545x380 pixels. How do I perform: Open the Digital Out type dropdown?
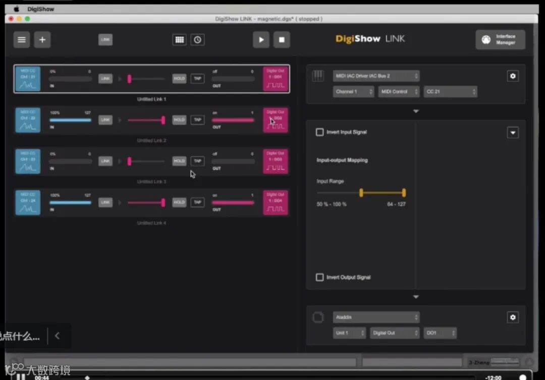pos(395,333)
